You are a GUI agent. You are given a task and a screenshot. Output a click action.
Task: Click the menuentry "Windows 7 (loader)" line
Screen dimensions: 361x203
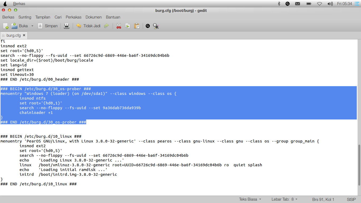(x=89, y=94)
